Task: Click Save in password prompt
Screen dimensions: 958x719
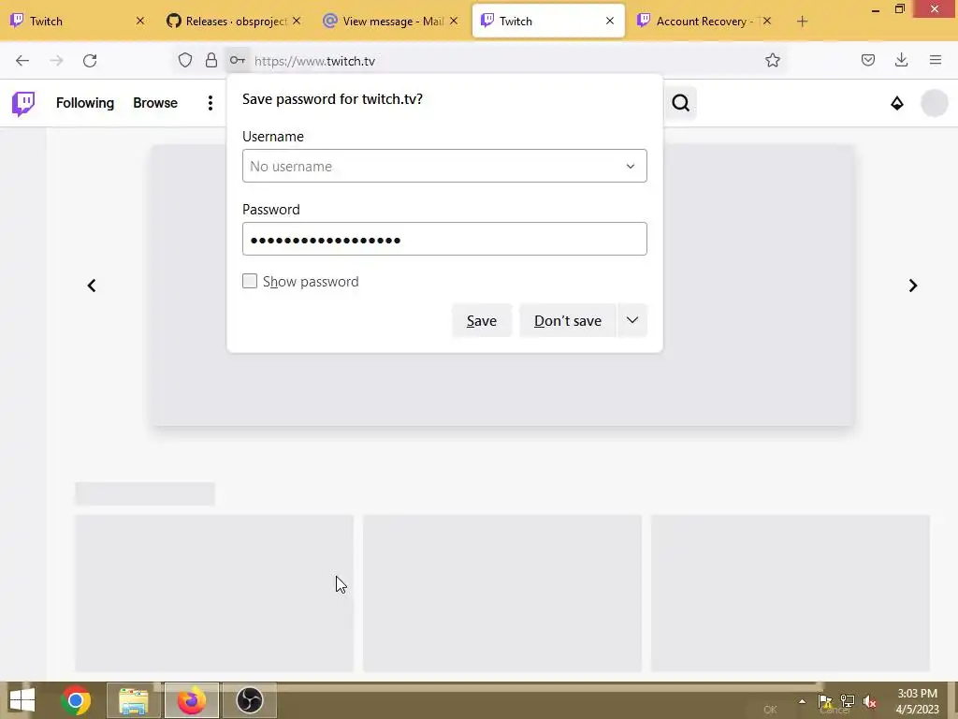Action: point(482,320)
